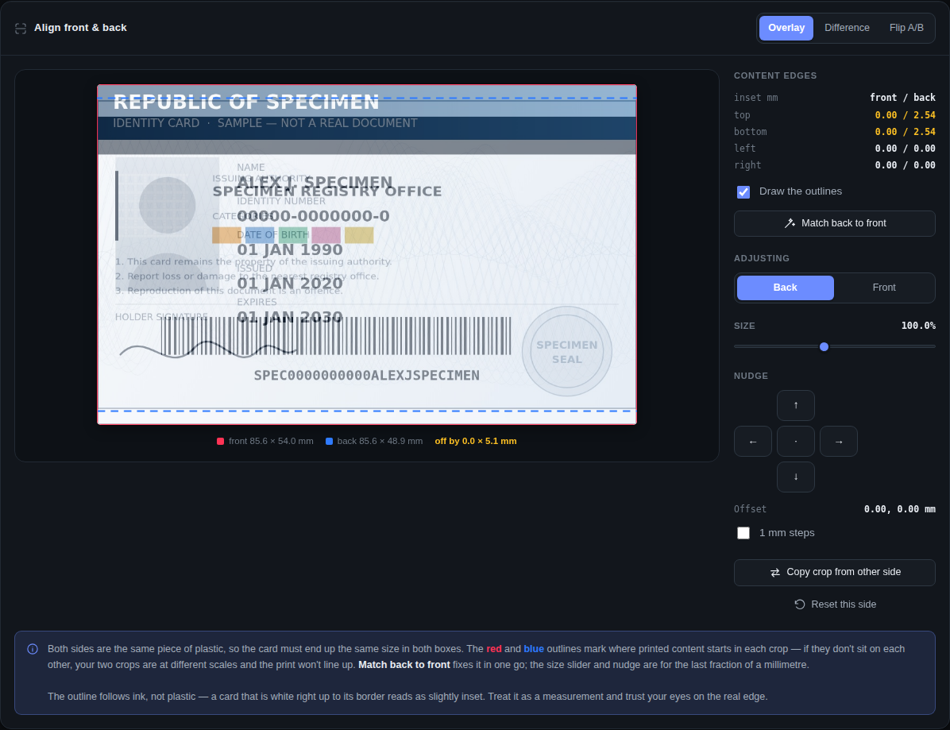Screen dimensions: 950x730
Task: Click the Align front & back title
Action: pyautogui.click(x=80, y=28)
